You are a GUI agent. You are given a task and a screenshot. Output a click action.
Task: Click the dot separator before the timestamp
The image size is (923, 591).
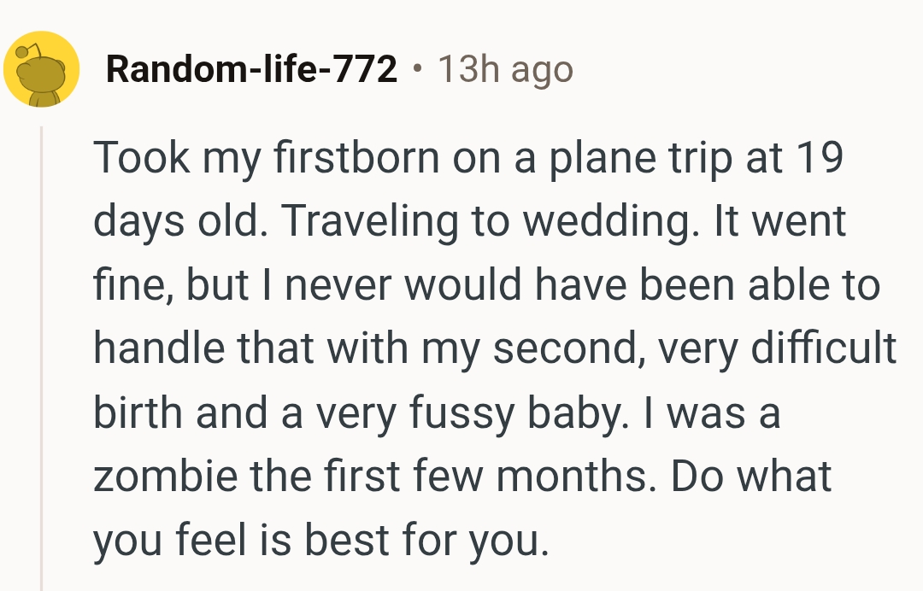[417, 68]
